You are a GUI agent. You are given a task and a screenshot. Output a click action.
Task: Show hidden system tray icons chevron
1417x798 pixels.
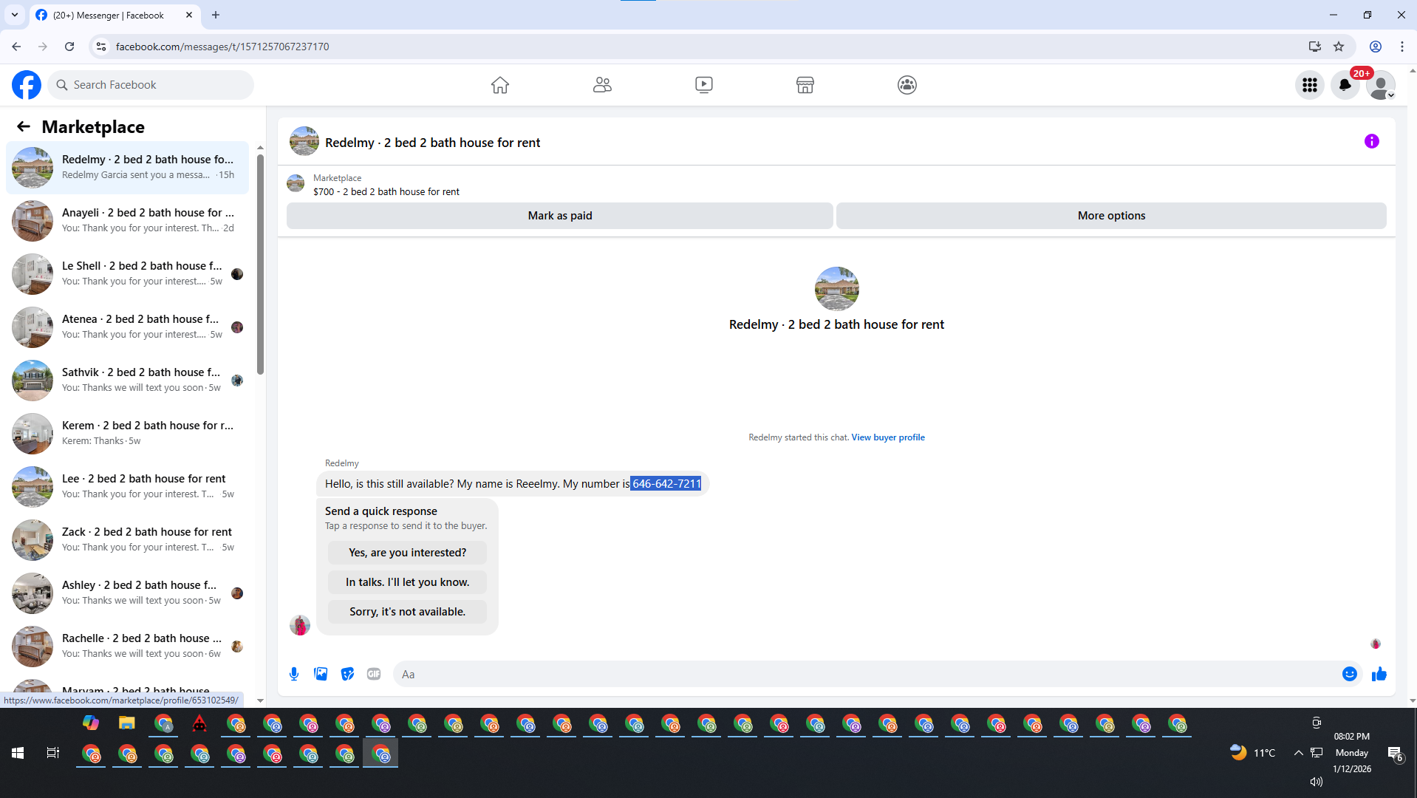coord(1298,753)
